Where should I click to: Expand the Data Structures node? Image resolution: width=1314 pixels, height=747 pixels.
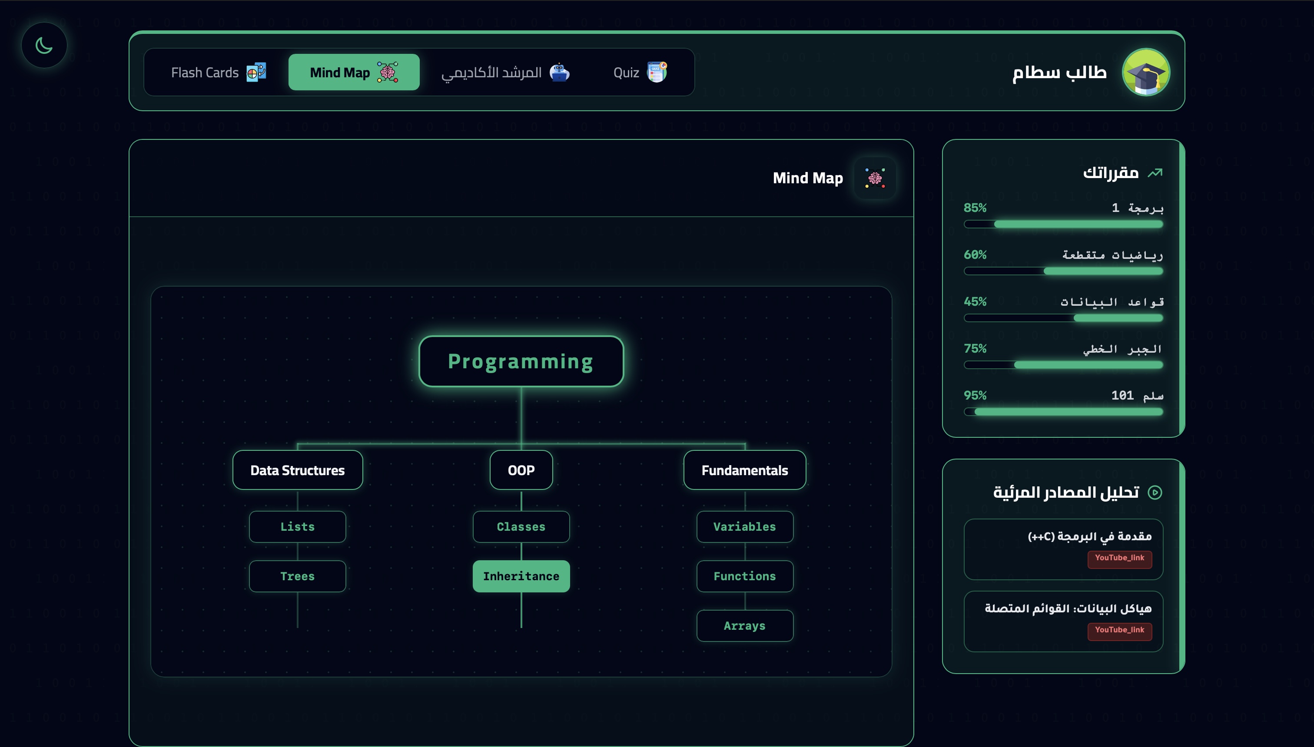click(297, 470)
